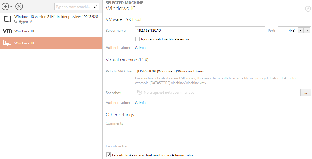Click the vm logo icon in the list
The image size is (312, 159).
[7, 31]
